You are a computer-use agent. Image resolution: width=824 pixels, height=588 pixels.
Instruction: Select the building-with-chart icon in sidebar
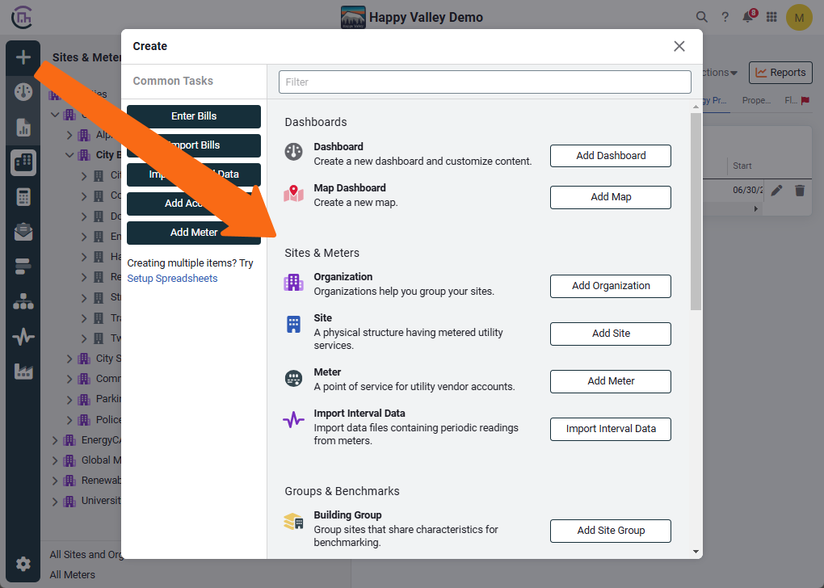coord(23,128)
